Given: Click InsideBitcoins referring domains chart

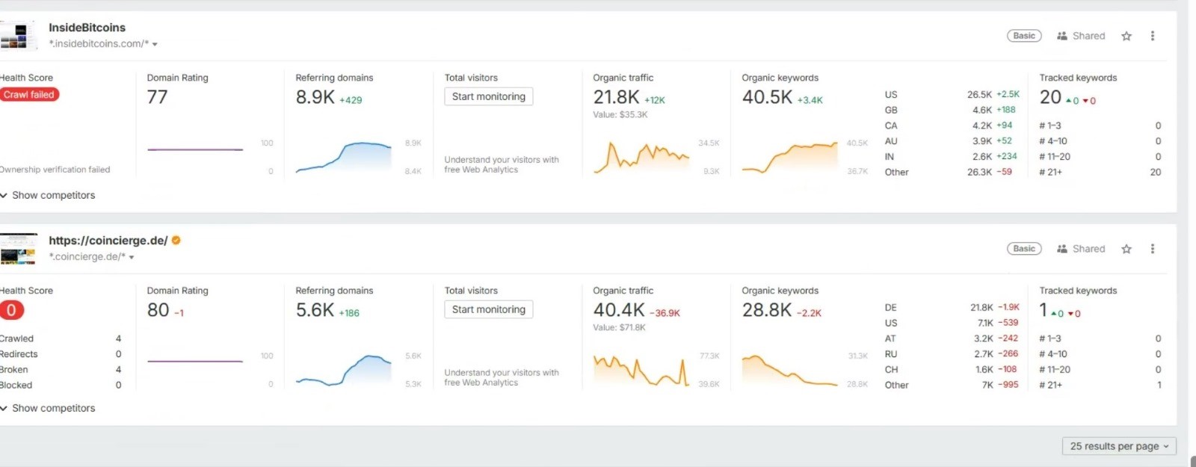Looking at the screenshot, I should [x=344, y=157].
